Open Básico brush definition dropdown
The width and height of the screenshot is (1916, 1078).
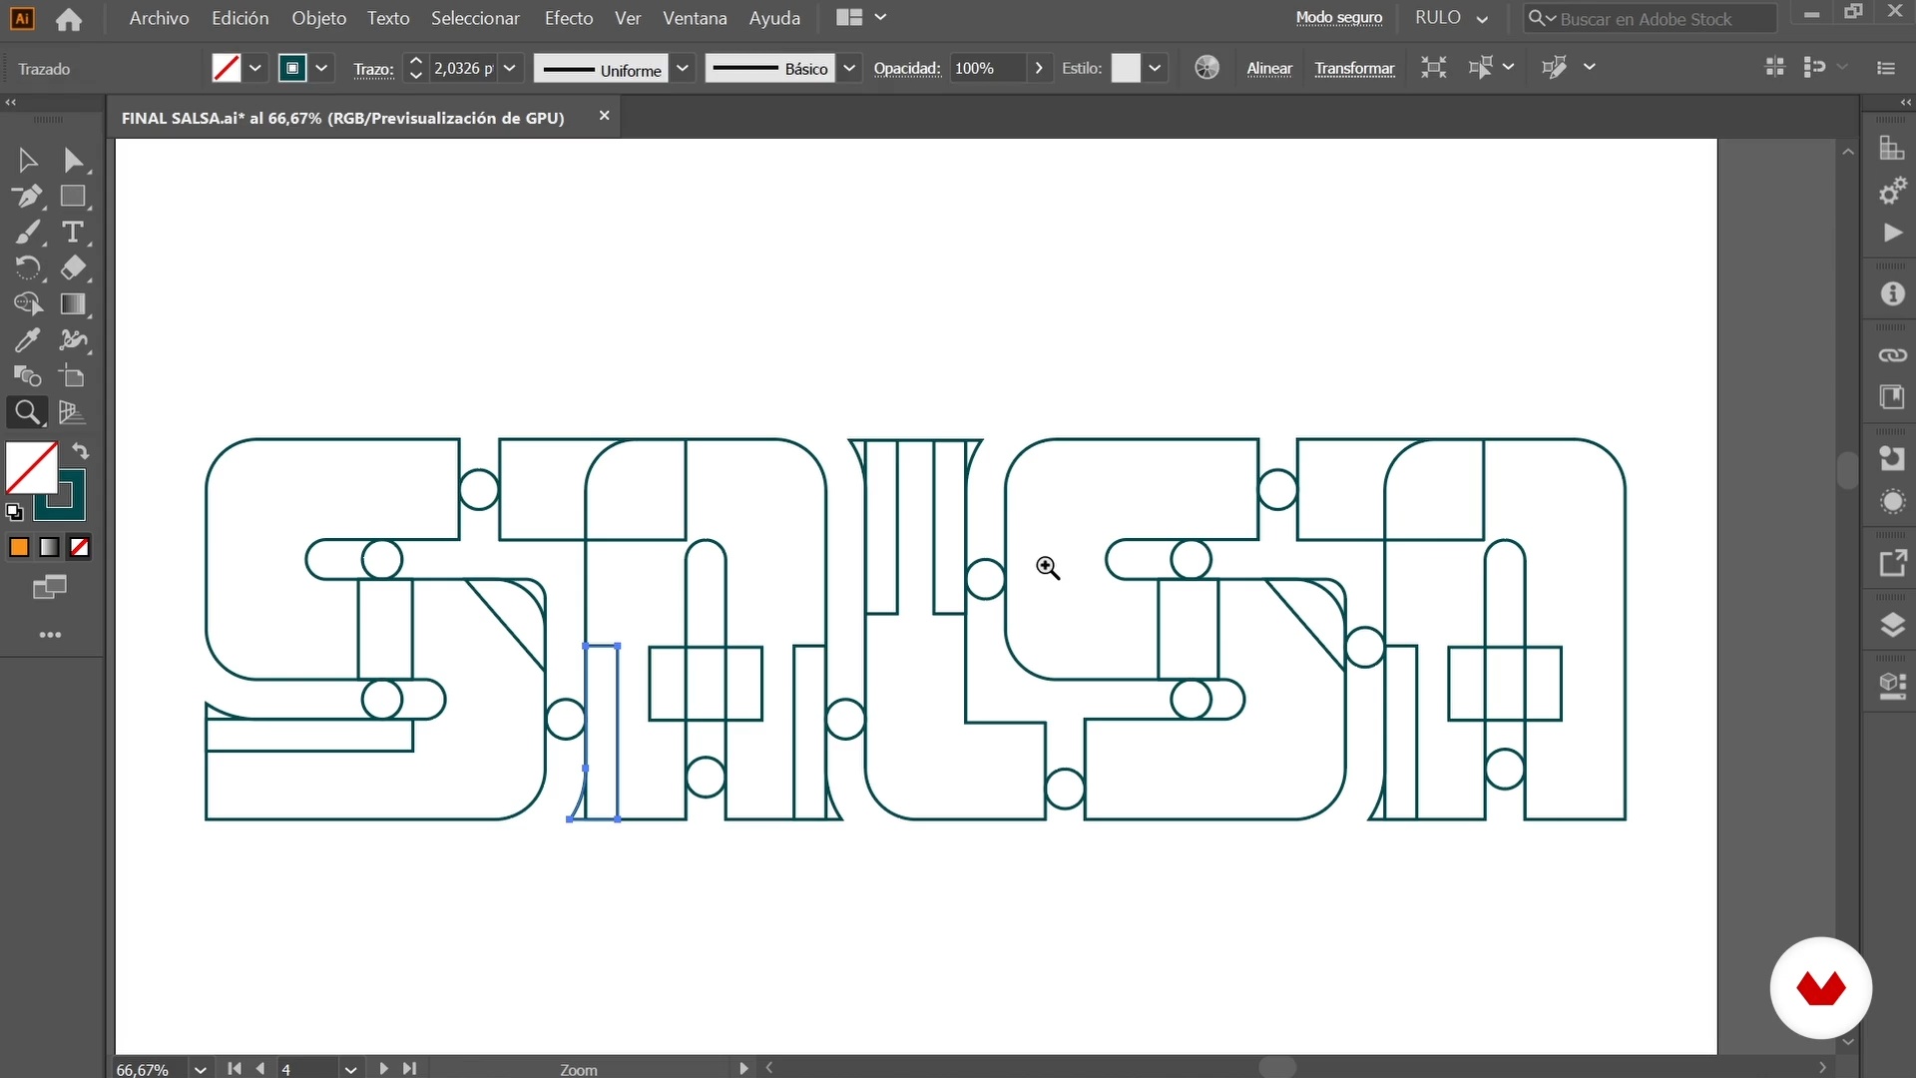click(849, 68)
